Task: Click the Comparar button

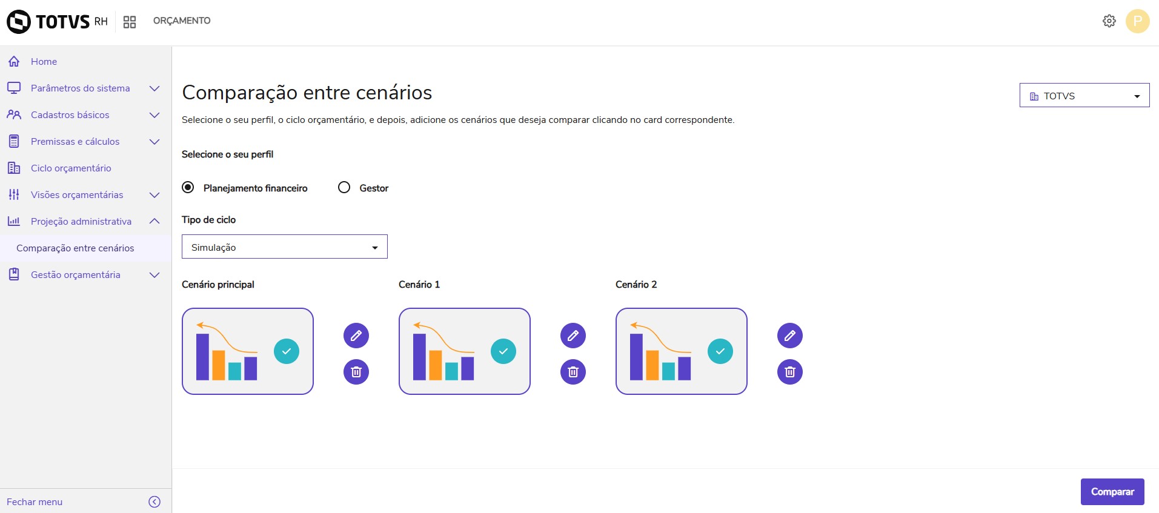Action: [1112, 492]
